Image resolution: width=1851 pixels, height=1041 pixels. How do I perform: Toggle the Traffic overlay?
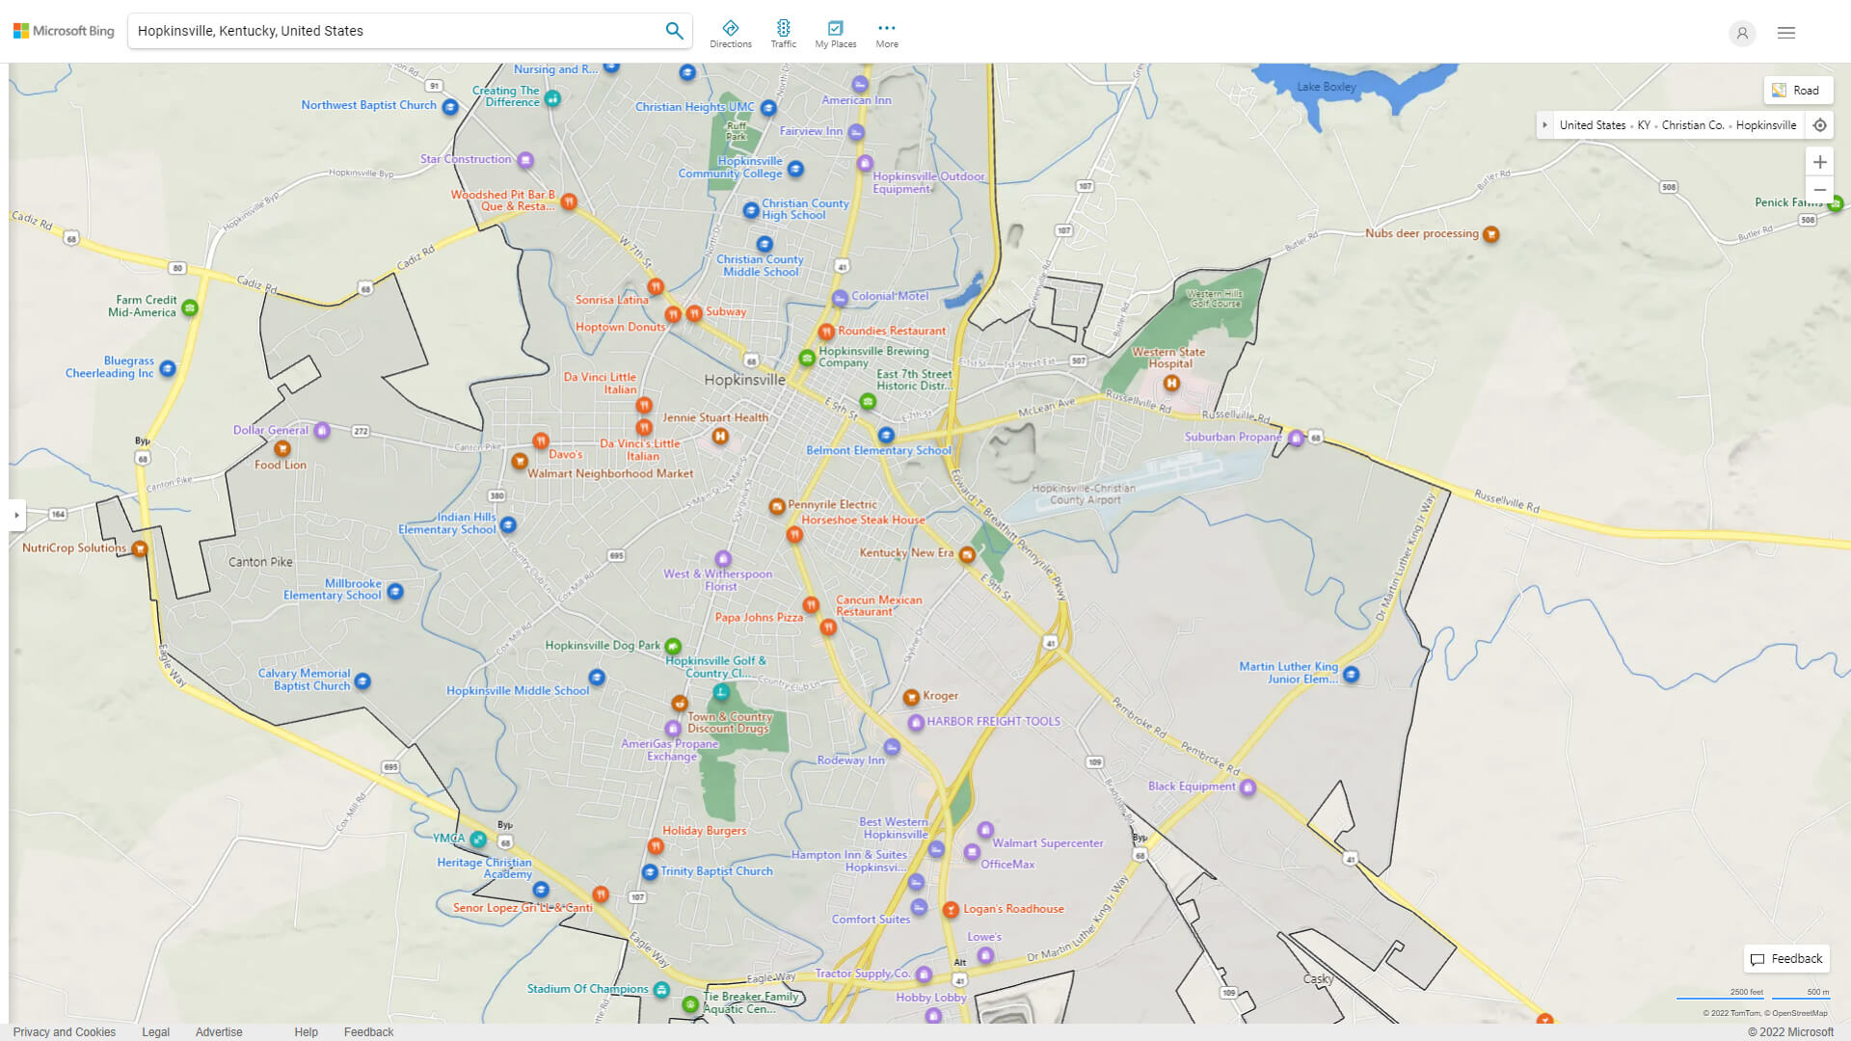[x=783, y=32]
